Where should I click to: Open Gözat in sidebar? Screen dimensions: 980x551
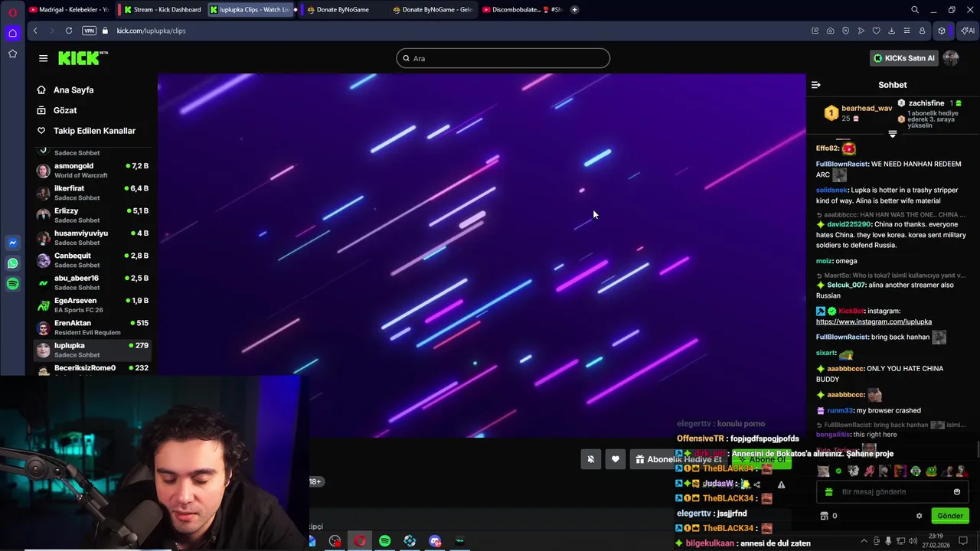point(65,110)
